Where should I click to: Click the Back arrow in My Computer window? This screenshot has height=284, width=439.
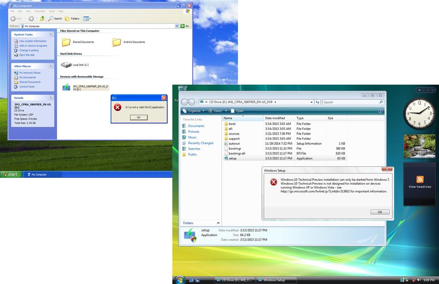(x=13, y=19)
